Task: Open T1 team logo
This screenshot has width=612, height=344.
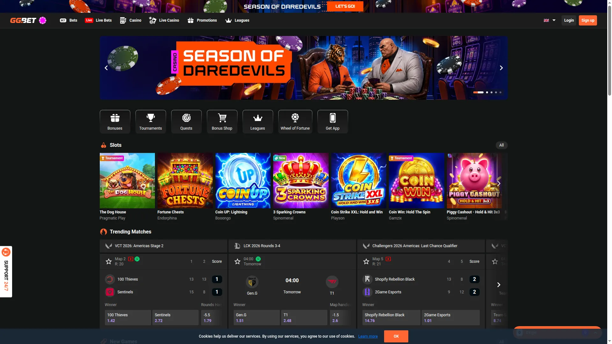Action: pyautogui.click(x=332, y=282)
